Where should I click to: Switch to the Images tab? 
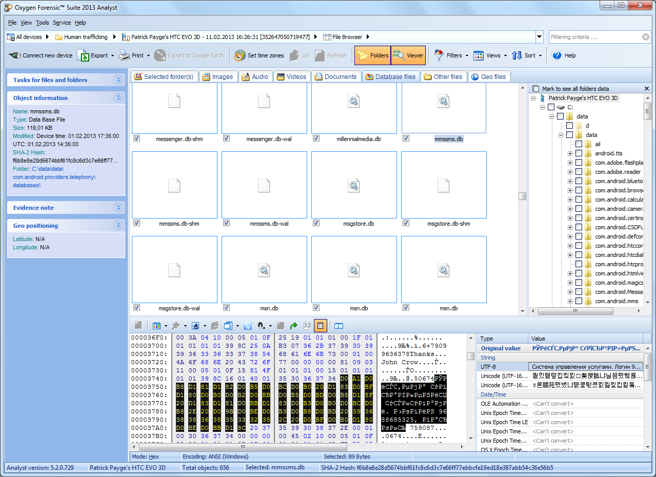click(217, 76)
